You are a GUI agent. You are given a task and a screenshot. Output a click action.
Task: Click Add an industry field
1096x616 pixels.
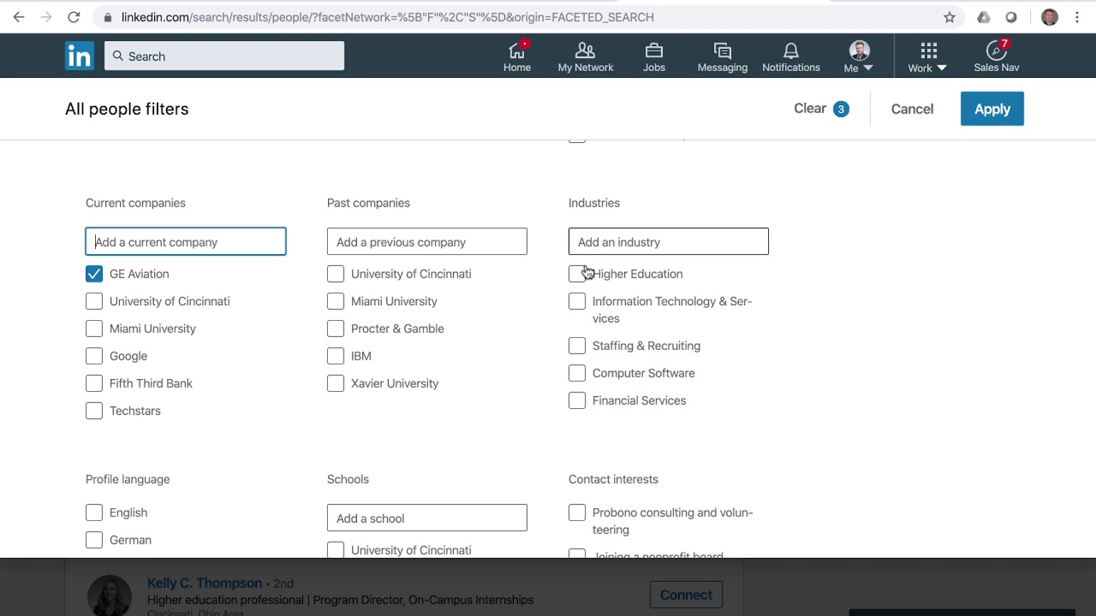coord(669,241)
